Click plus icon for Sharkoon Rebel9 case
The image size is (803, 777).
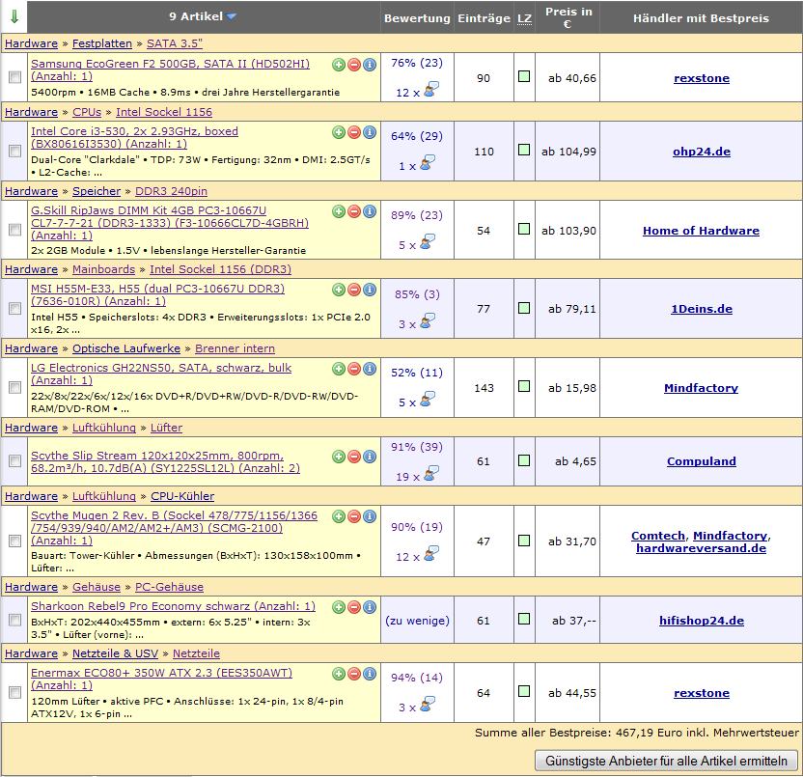(x=339, y=607)
